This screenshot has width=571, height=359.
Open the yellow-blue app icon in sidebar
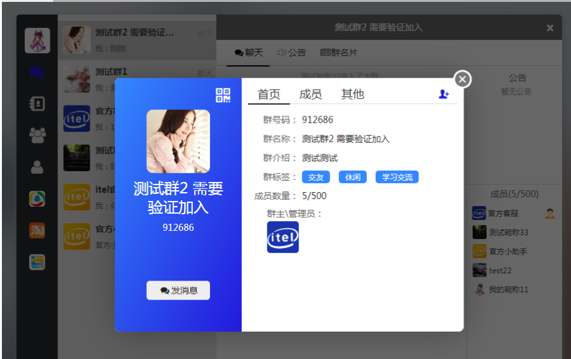tap(37, 262)
